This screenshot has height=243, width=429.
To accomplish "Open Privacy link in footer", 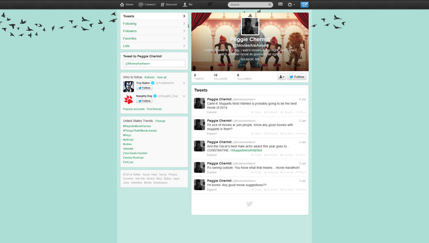I will click(173, 175).
